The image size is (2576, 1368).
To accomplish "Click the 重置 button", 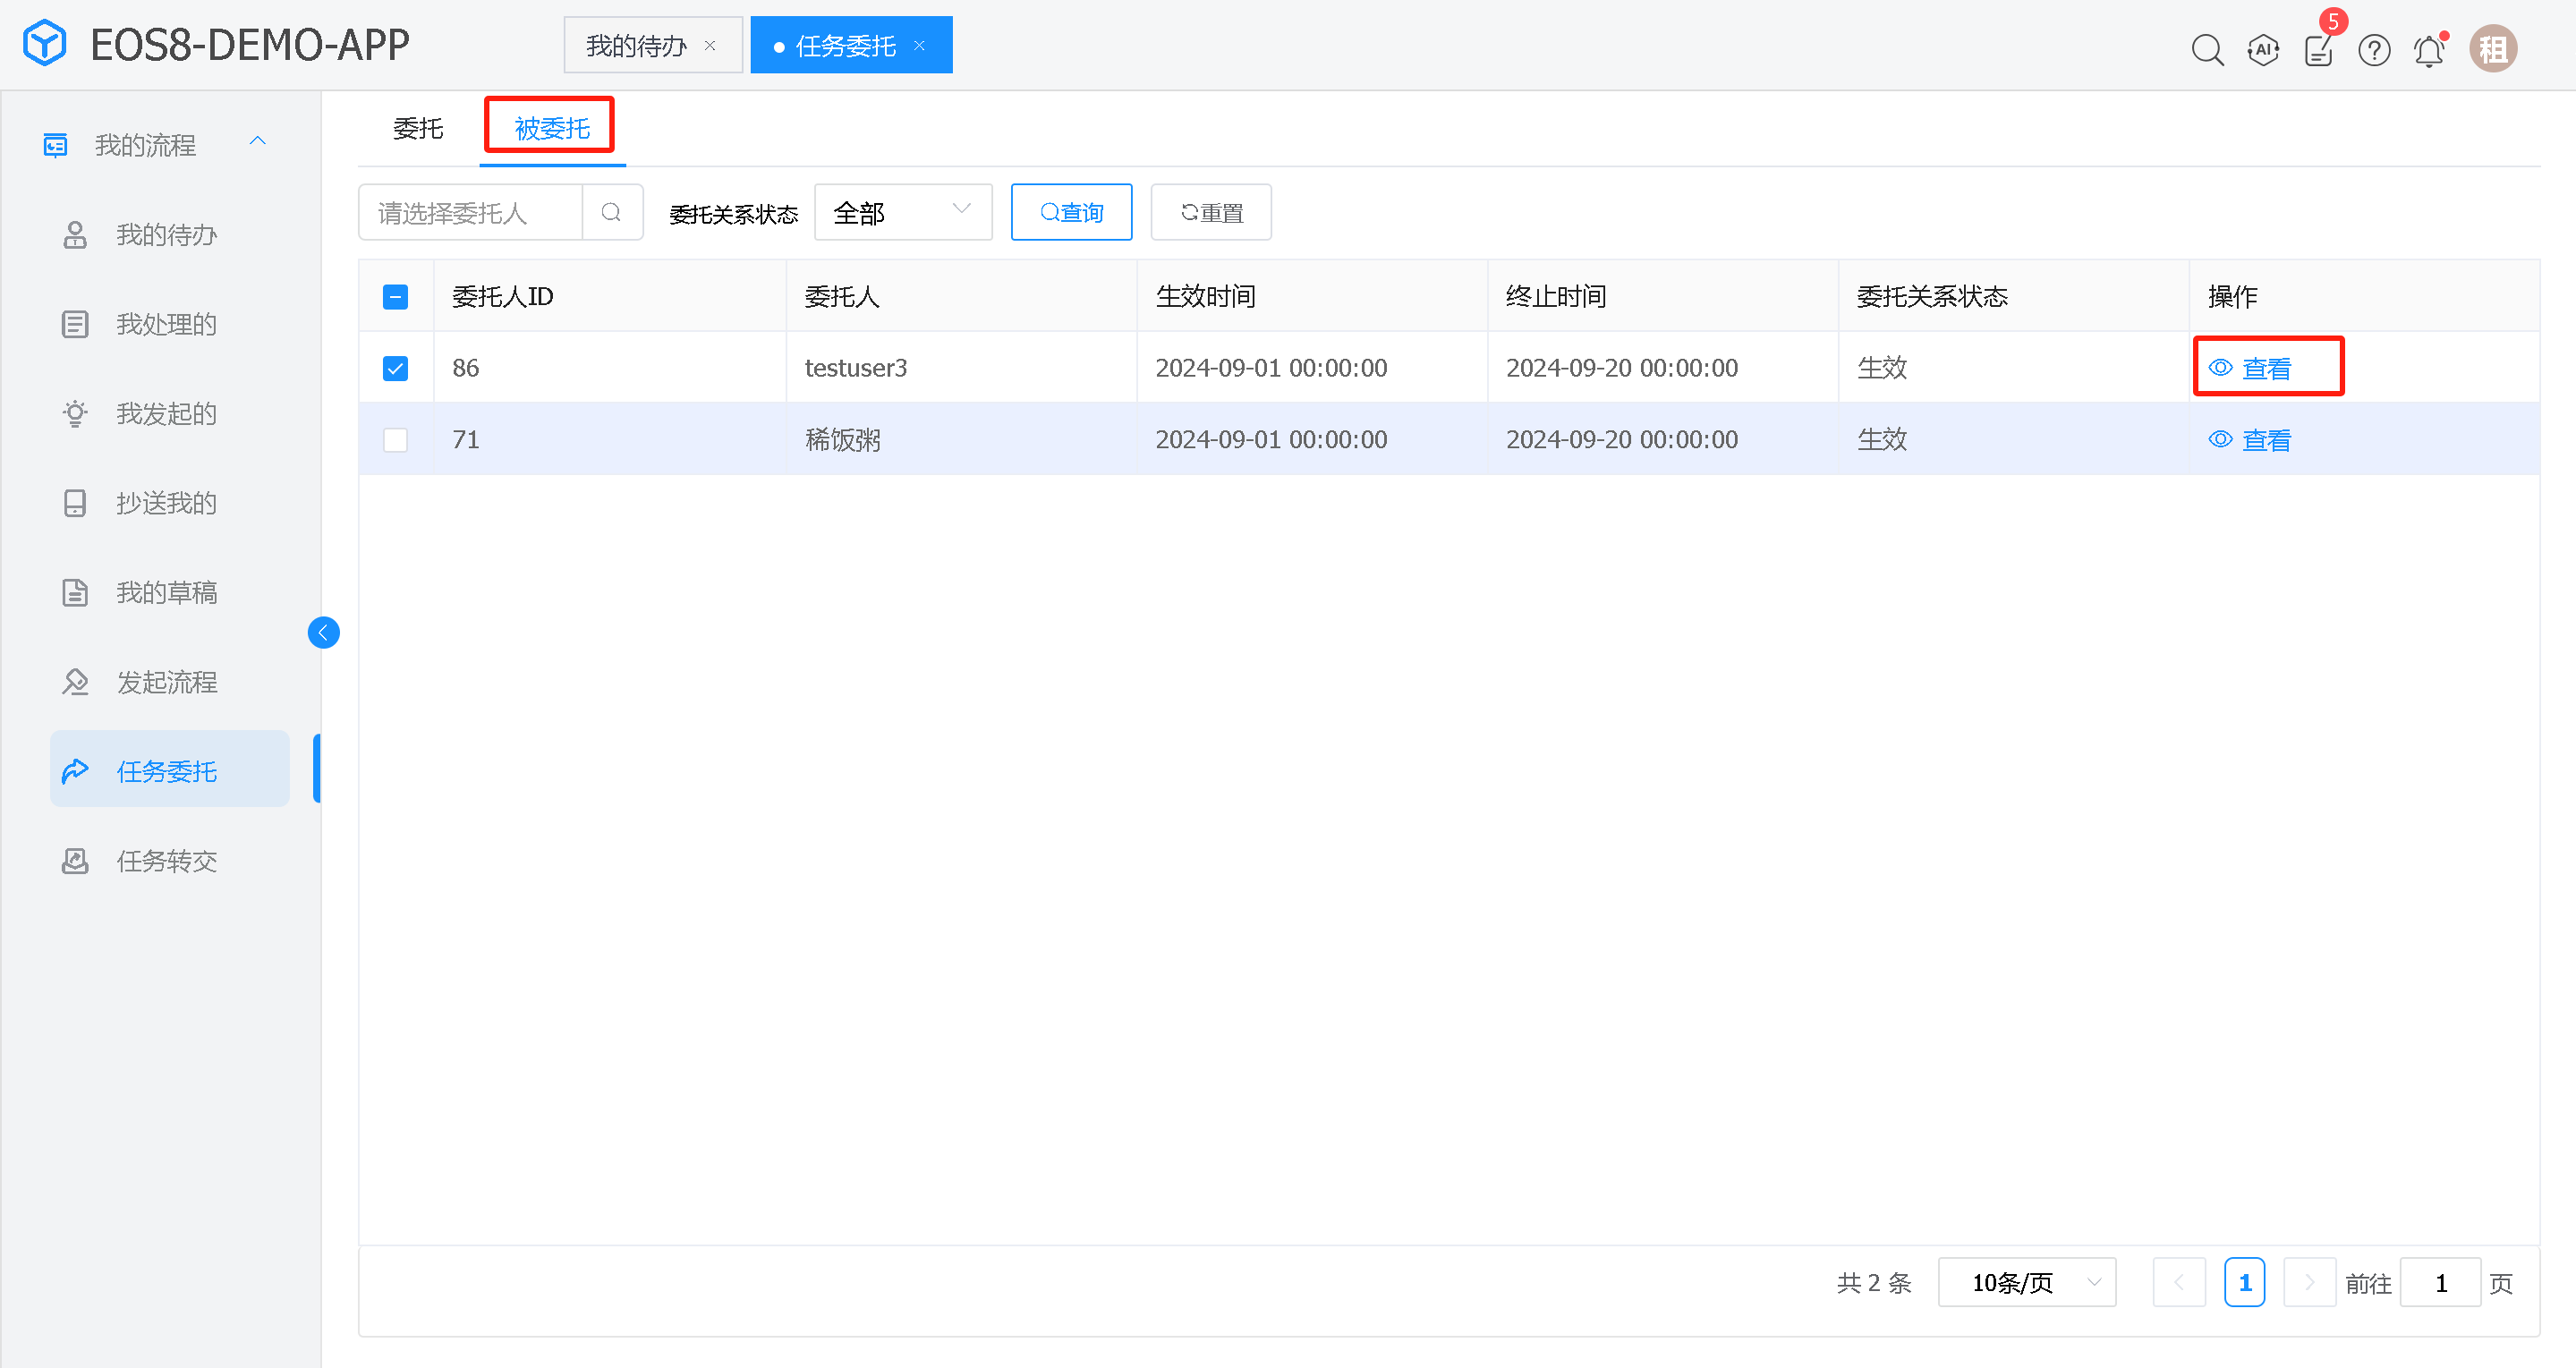I will click(1210, 212).
